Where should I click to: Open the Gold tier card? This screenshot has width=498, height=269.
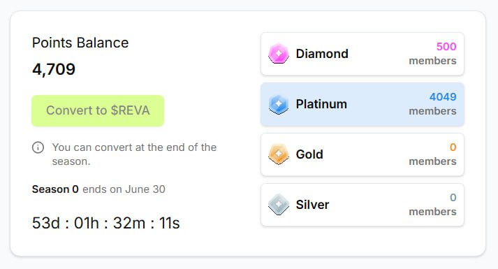362,154
